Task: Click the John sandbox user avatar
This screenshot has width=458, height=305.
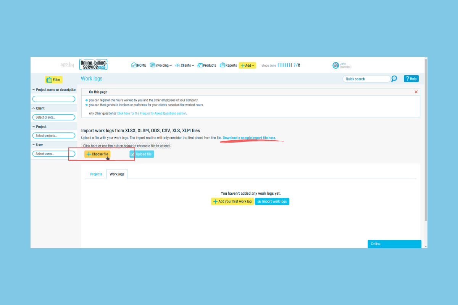Action: coord(336,65)
